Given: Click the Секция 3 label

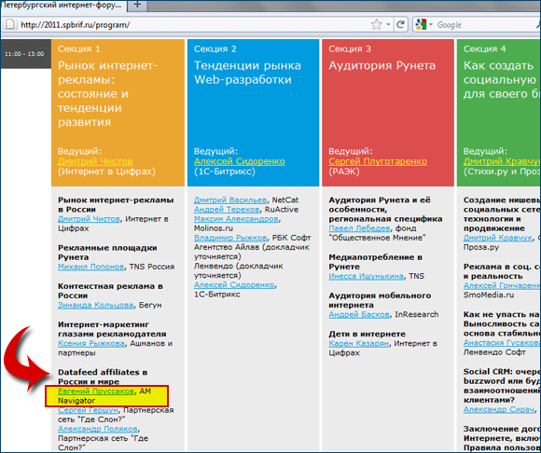Looking at the screenshot, I should 350,49.
